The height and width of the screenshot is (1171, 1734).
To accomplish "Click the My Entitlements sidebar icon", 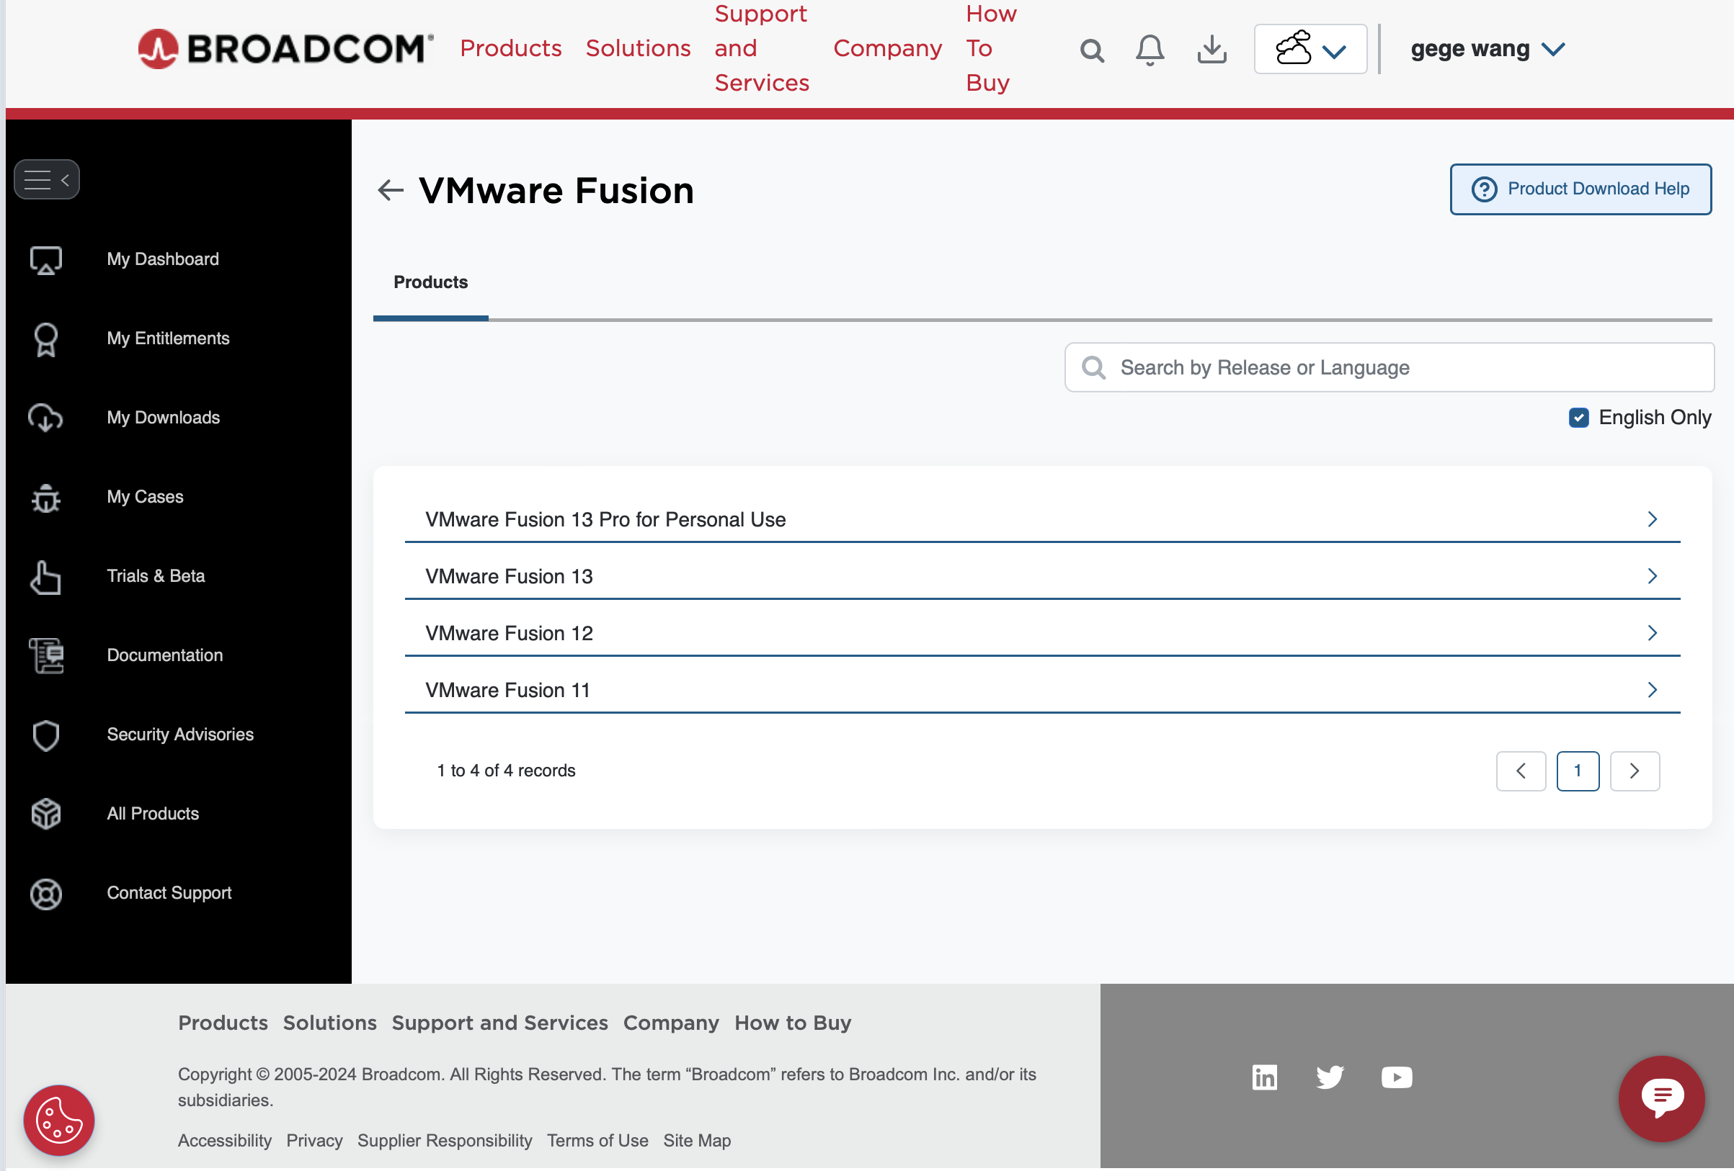I will click(46, 338).
